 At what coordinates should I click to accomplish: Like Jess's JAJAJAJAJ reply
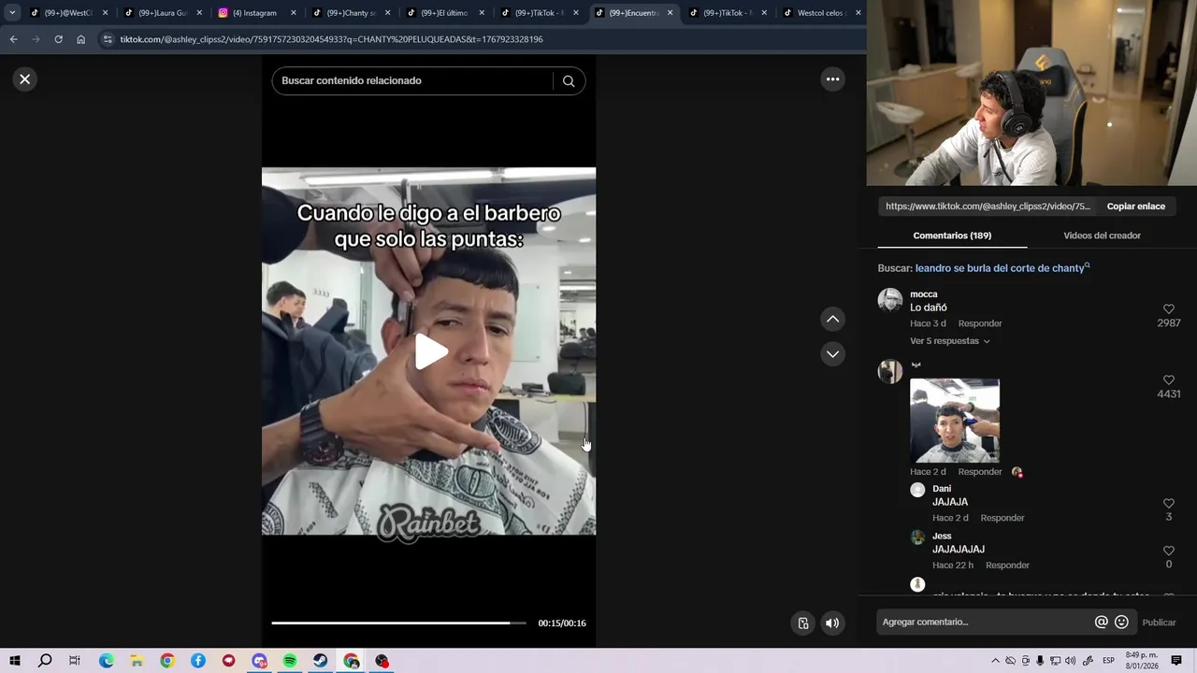pyautogui.click(x=1168, y=551)
